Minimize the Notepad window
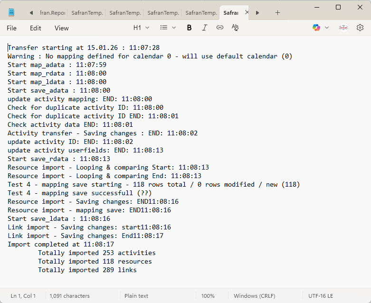371x303 pixels. (x=317, y=7)
